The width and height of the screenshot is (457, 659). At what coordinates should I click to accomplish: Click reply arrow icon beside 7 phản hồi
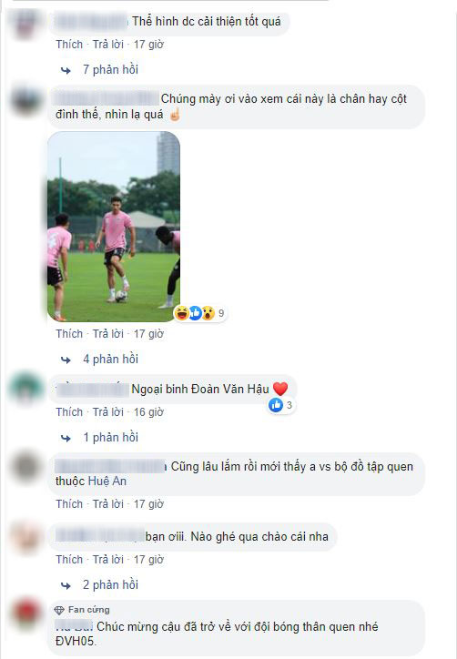pyautogui.click(x=66, y=71)
